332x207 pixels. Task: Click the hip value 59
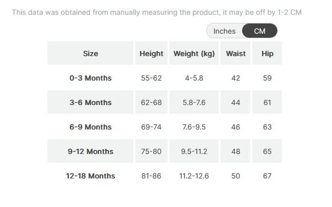coord(267,78)
